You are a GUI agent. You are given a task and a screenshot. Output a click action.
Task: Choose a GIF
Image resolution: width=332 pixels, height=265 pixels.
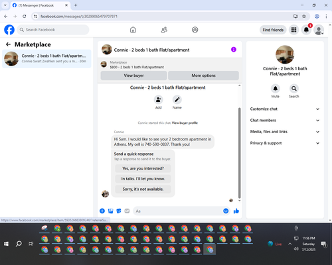click(127, 211)
